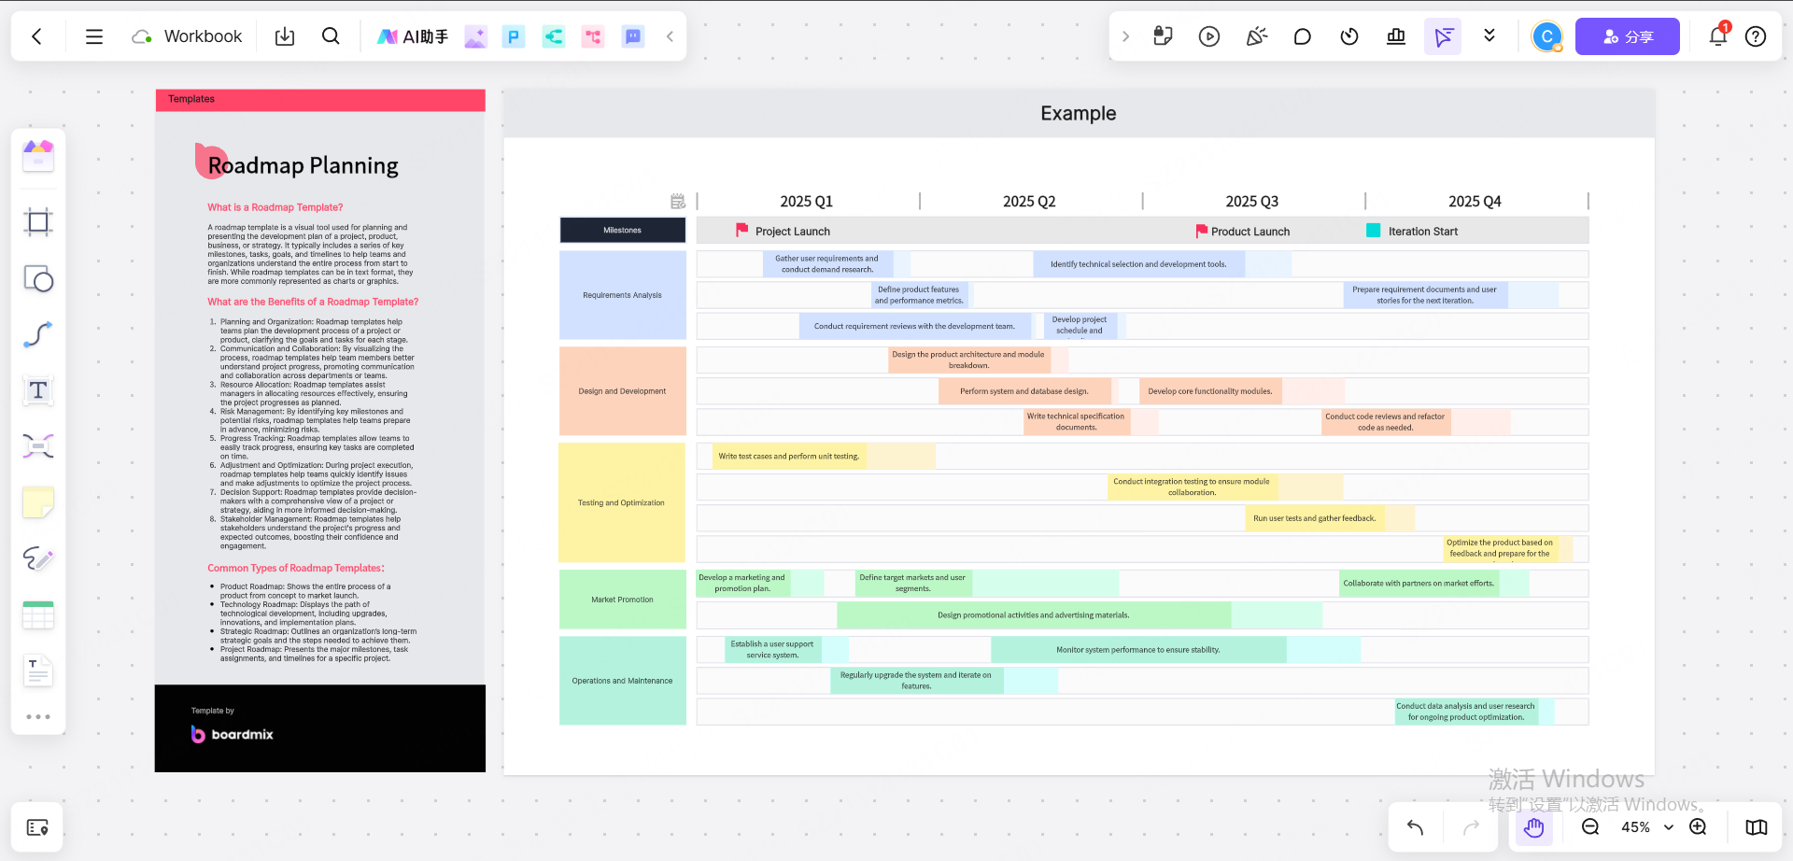
Task: Choose the Connector line tool
Action: [38, 334]
